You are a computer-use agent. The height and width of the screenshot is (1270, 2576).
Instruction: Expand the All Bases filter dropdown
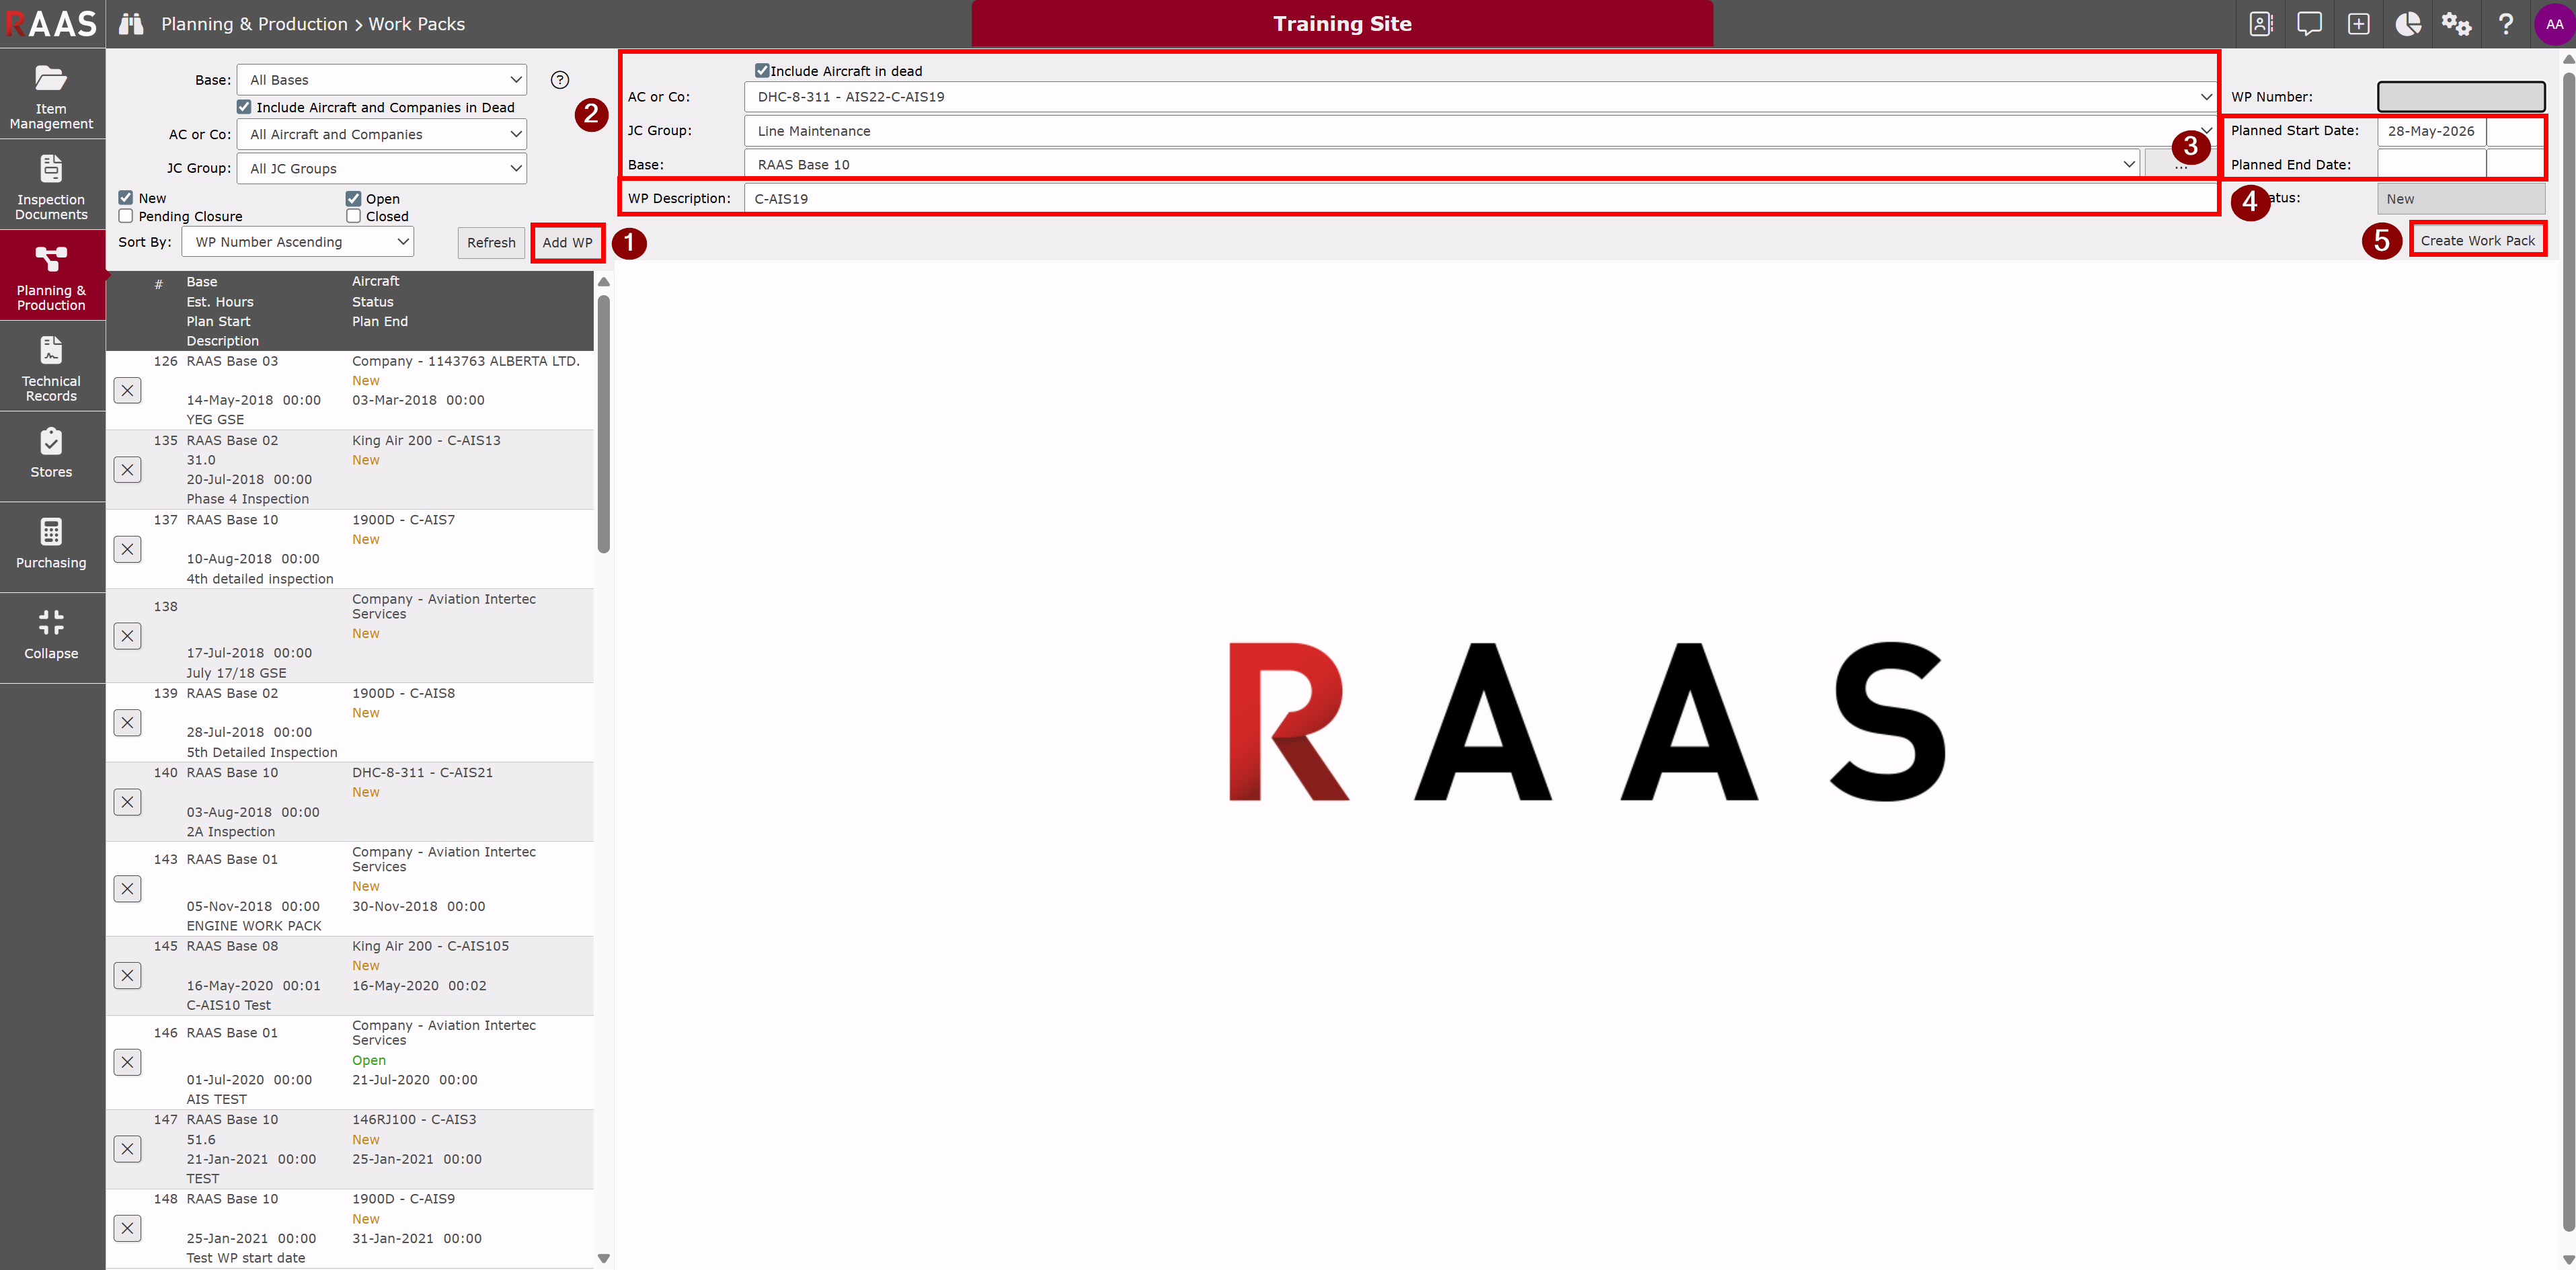tap(382, 80)
